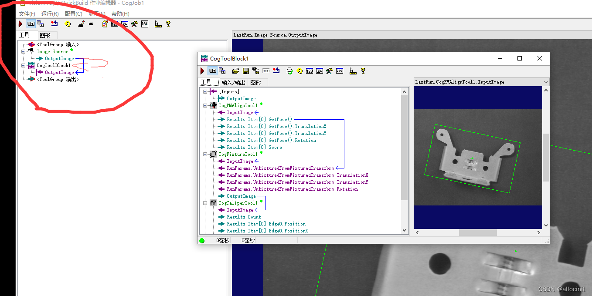The image size is (592, 296).
Task: Collapse the CogFixtureTool1 node
Action: click(x=206, y=154)
